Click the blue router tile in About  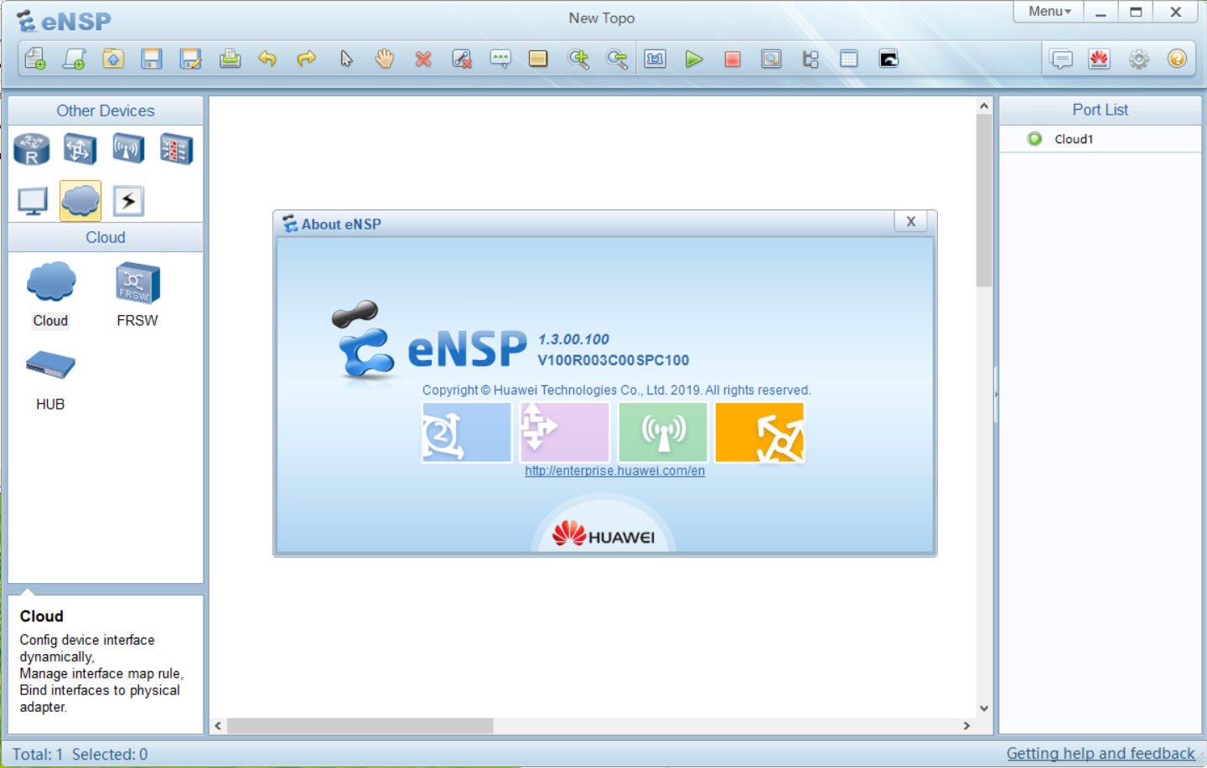466,432
